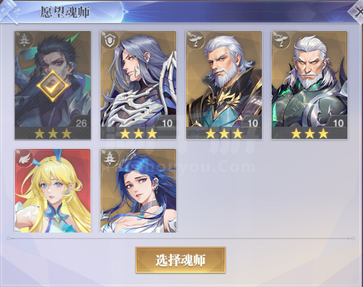Viewport: 363px width, 287px height.
Task: Close the 愿望魂师 dialog
Action: [356, 12]
